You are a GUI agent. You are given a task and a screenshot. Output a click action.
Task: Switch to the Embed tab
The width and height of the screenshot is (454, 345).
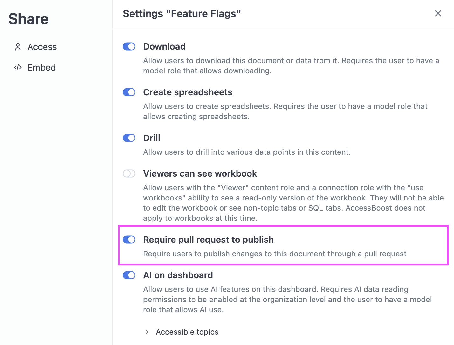point(35,67)
